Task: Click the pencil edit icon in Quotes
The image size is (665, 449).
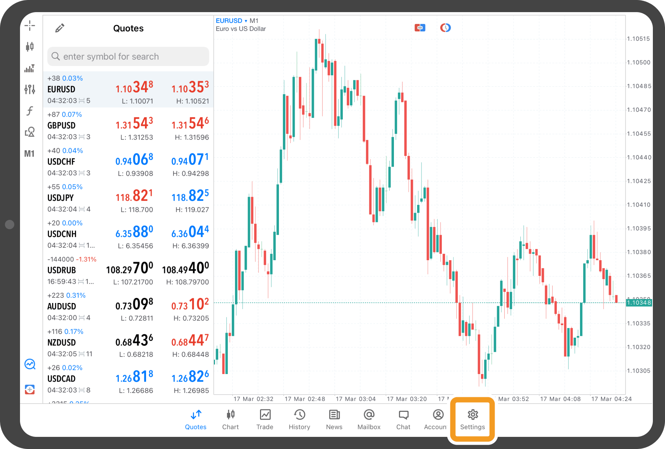Action: coord(60,28)
